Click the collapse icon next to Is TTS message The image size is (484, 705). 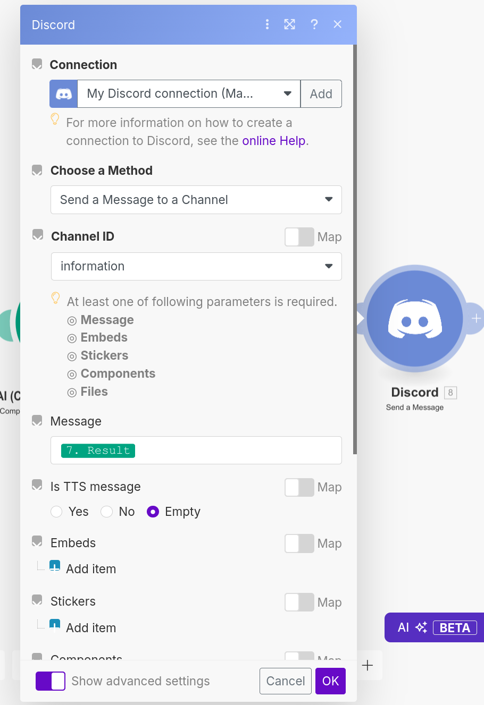(x=37, y=485)
